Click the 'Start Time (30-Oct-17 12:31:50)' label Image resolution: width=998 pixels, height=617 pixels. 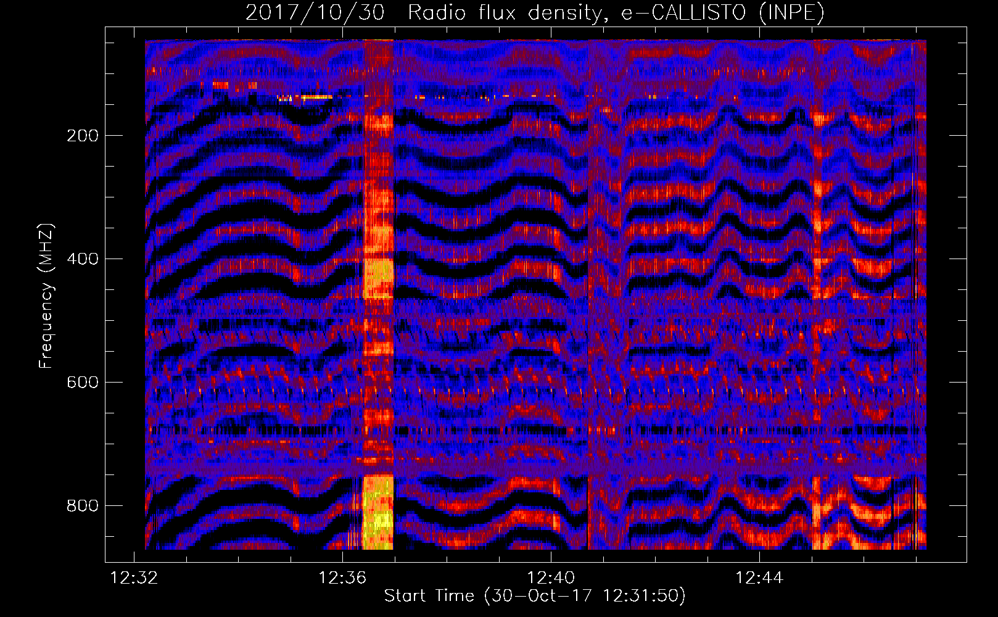tap(535, 596)
